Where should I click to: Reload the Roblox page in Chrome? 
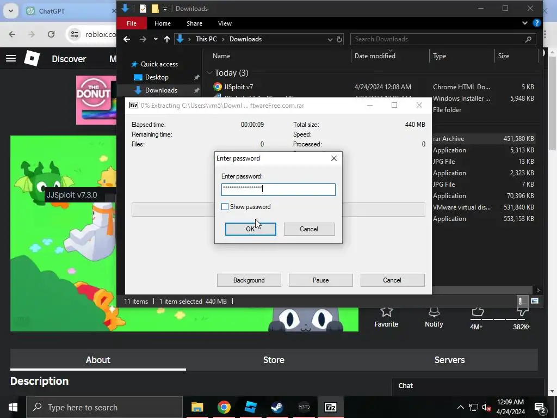(51, 34)
